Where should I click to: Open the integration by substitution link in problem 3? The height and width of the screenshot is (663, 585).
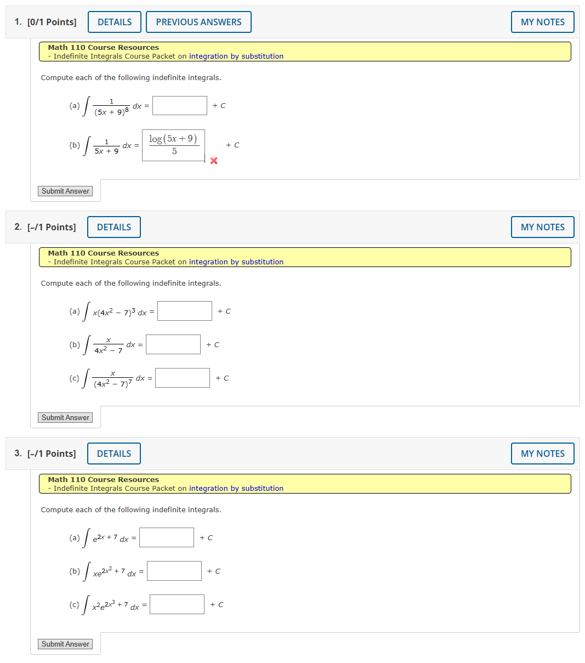236,488
